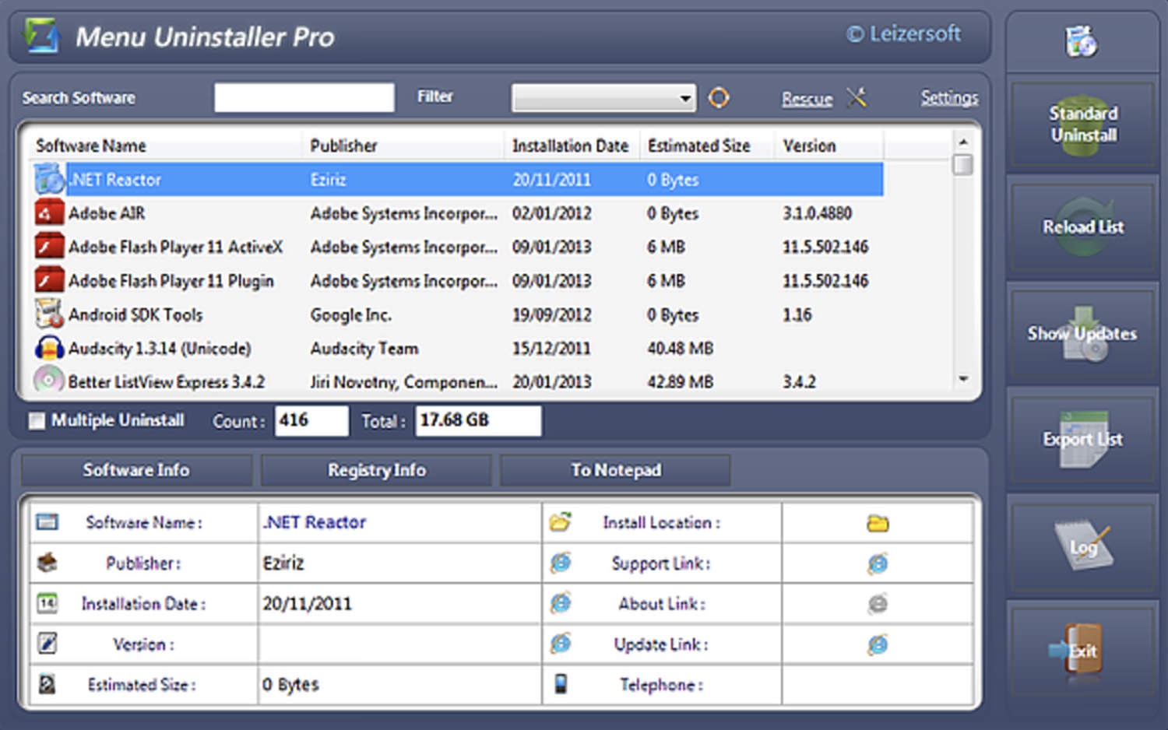This screenshot has height=730, width=1168.
Task: Click the Update Link label browser icon
Action: (x=561, y=644)
